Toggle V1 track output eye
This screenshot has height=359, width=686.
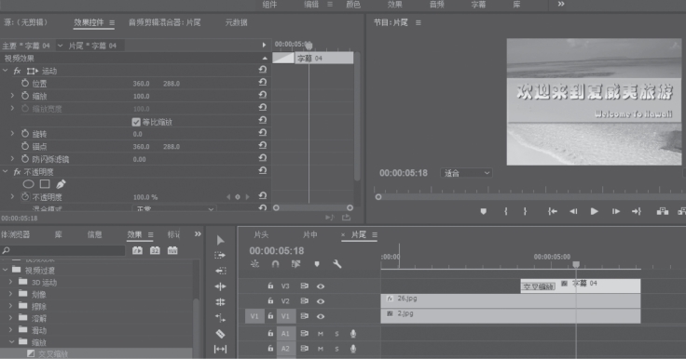coord(321,316)
